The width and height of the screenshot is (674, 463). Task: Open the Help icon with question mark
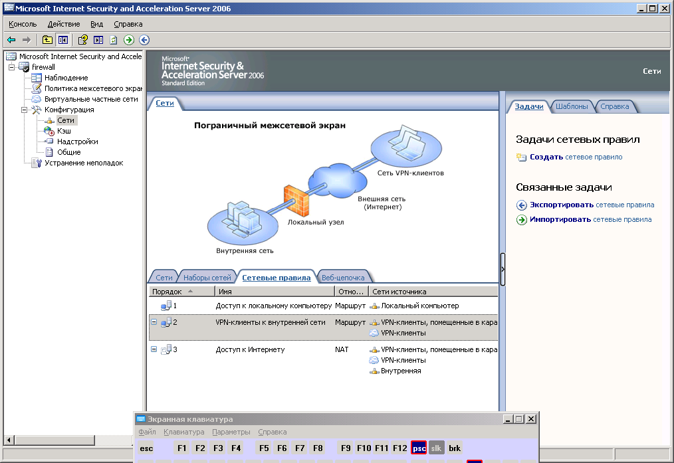[x=83, y=40]
